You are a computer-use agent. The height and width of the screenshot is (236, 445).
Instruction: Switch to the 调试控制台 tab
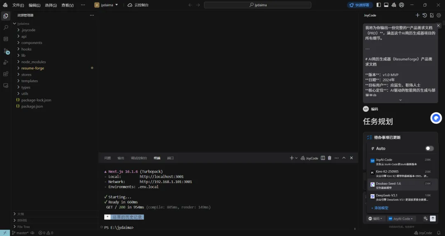point(139,158)
